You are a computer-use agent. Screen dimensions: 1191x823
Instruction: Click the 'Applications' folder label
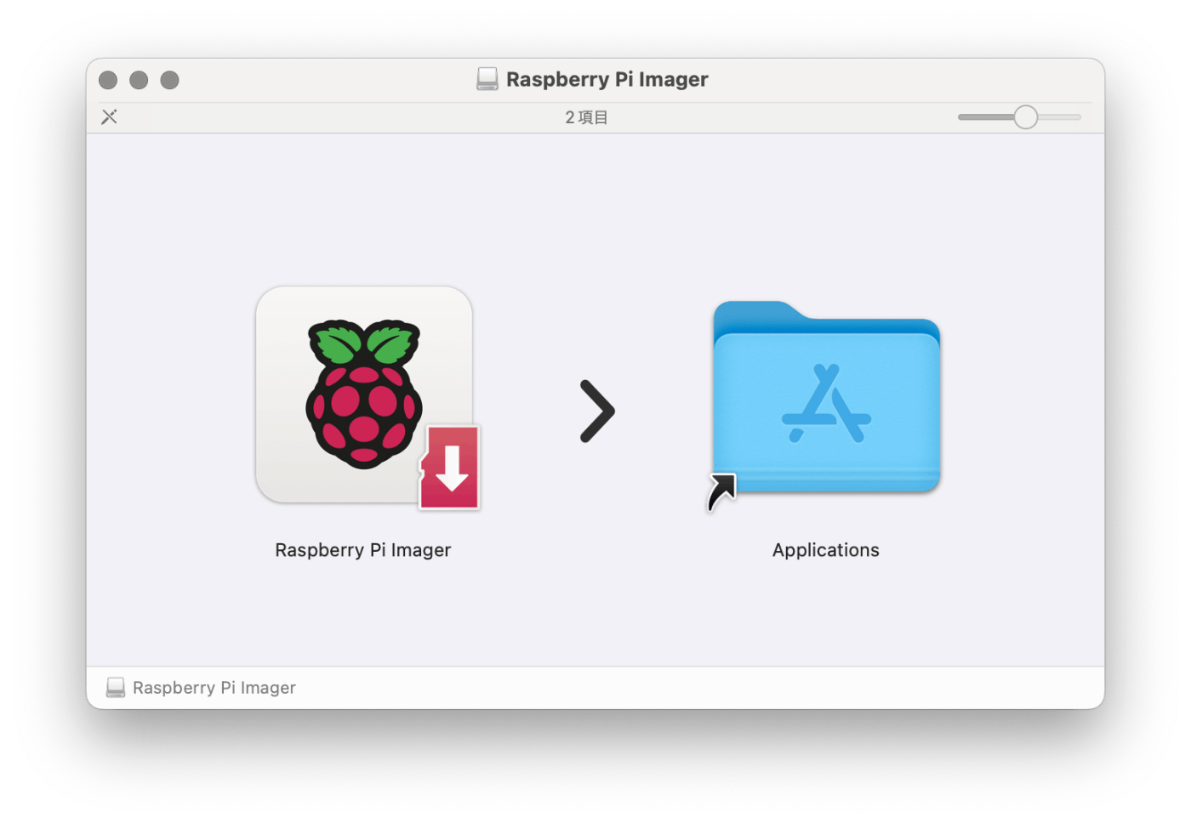tap(825, 550)
